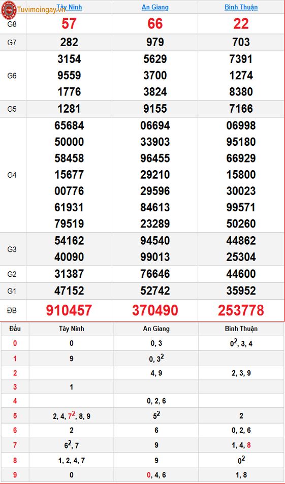Select the G4 number 30023
285x484 pixels.
pyautogui.click(x=241, y=191)
